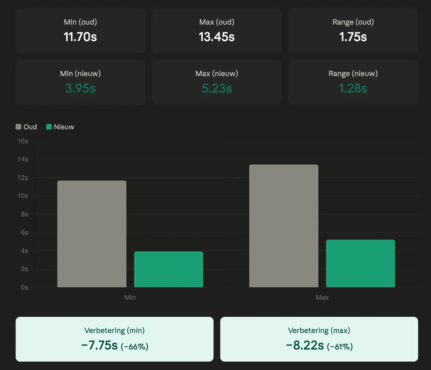Select the green Nieuw bar for Min
The height and width of the screenshot is (370, 431).
[169, 269]
